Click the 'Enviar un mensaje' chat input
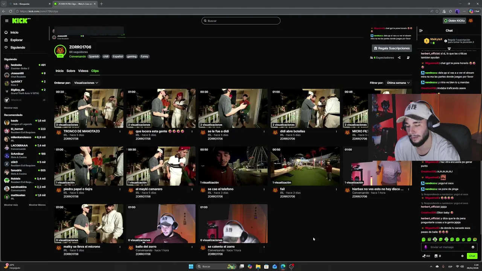This screenshot has height=271, width=482. tap(449, 247)
